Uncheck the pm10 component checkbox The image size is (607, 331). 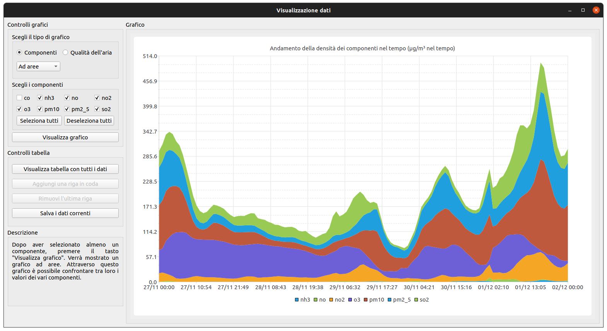pos(40,109)
